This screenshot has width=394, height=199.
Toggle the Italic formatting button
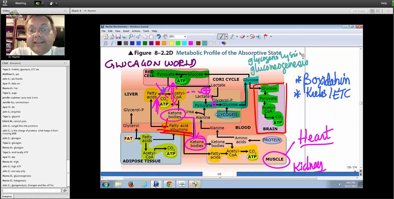pos(112,43)
